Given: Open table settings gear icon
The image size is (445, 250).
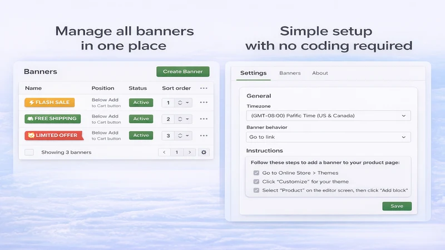Looking at the screenshot, I should 204,152.
